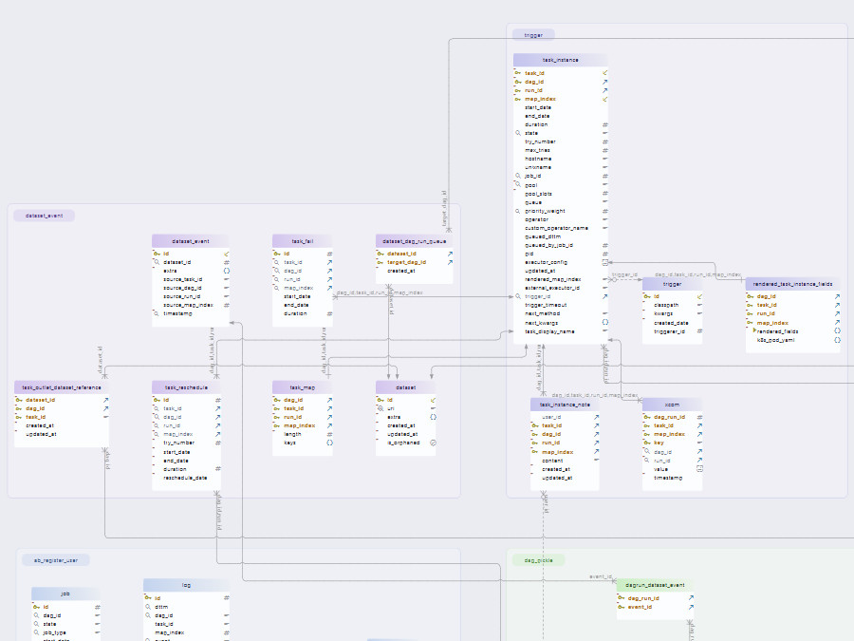Click the xcom table header
Viewport: 854px width, 641px height.
[x=672, y=404]
